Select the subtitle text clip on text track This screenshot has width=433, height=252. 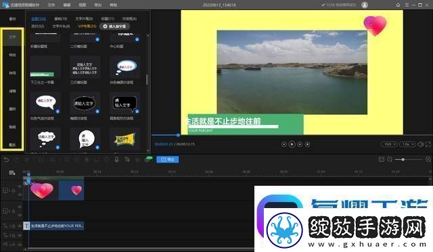[x=54, y=226]
